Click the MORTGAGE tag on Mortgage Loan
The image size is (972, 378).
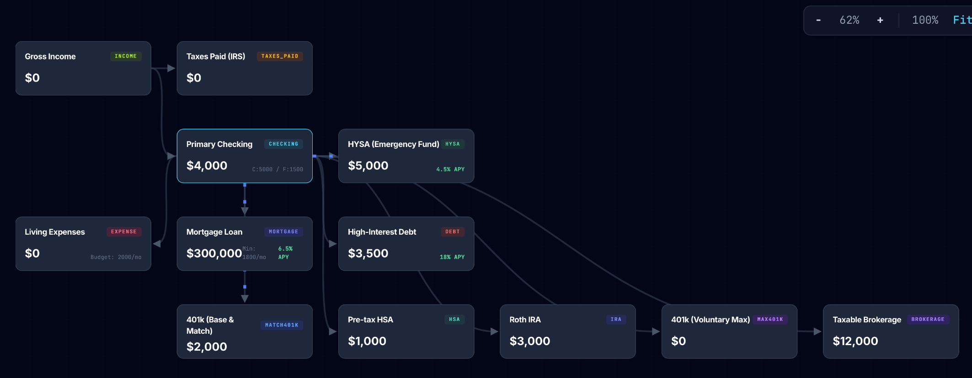click(283, 231)
